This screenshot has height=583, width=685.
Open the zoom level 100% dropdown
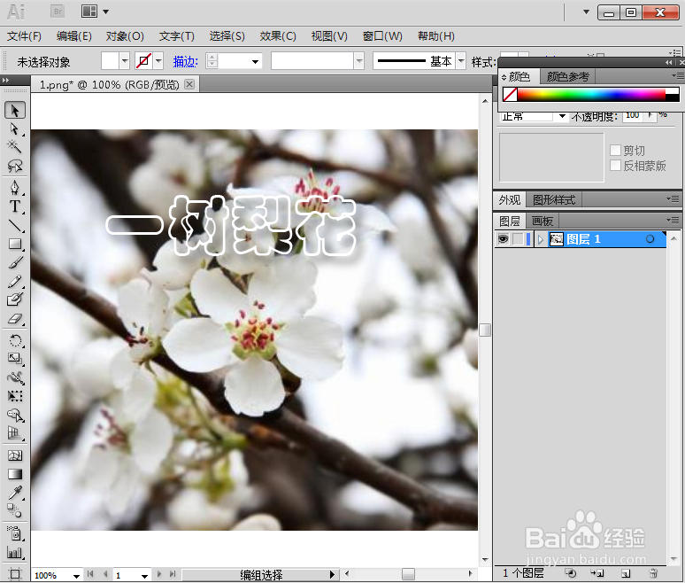coord(76,576)
